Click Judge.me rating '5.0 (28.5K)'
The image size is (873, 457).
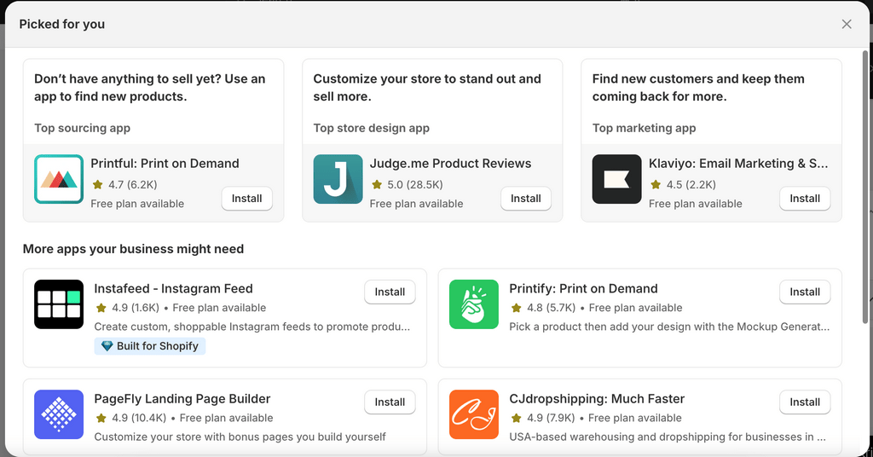(x=415, y=185)
